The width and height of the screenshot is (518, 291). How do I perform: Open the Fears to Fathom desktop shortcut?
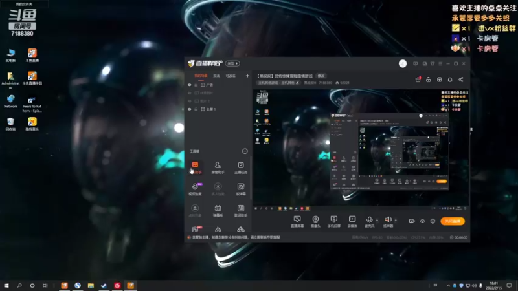pos(32,103)
